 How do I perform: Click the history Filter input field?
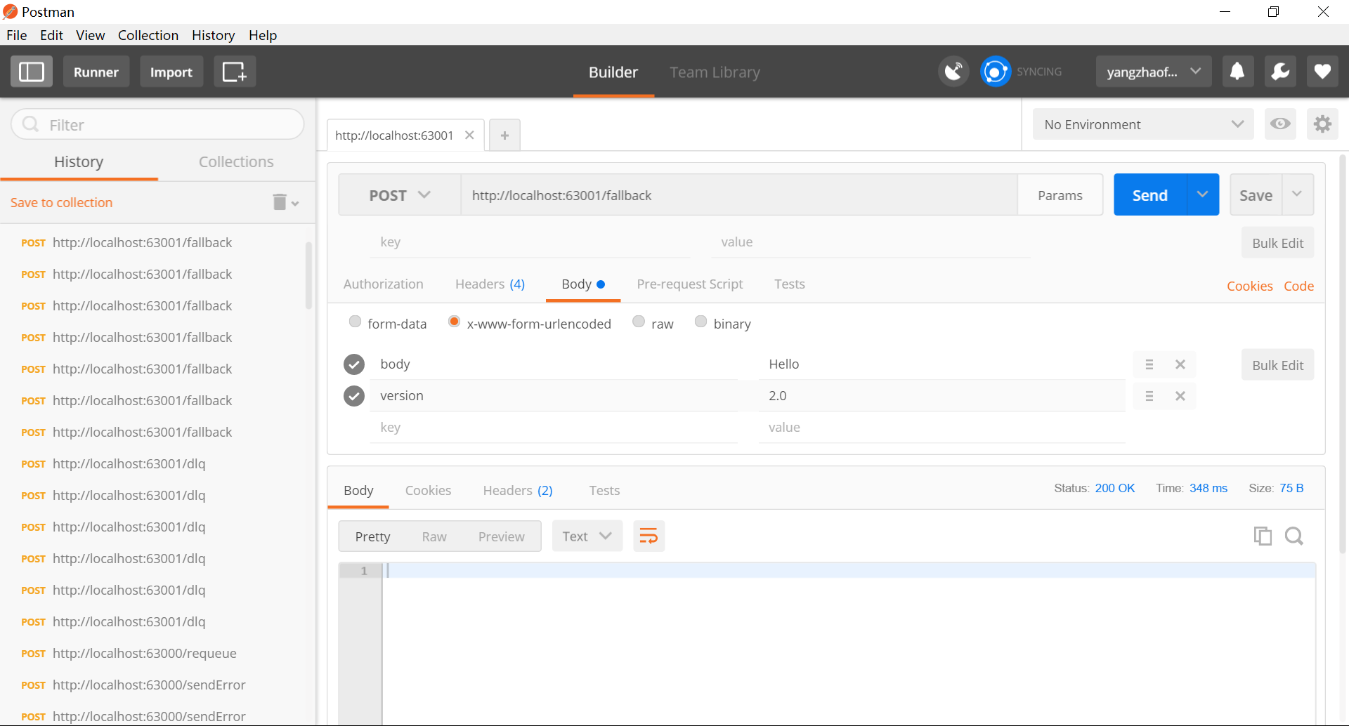pyautogui.click(x=157, y=124)
